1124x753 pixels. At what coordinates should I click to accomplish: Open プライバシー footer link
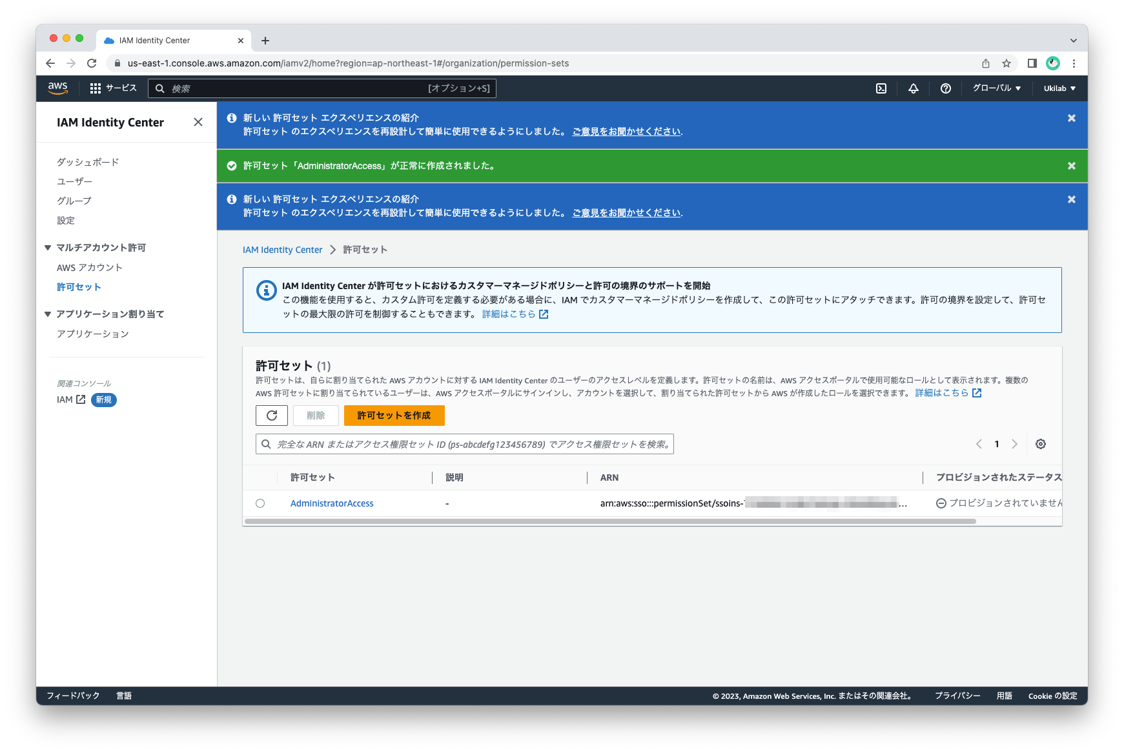coord(957,696)
